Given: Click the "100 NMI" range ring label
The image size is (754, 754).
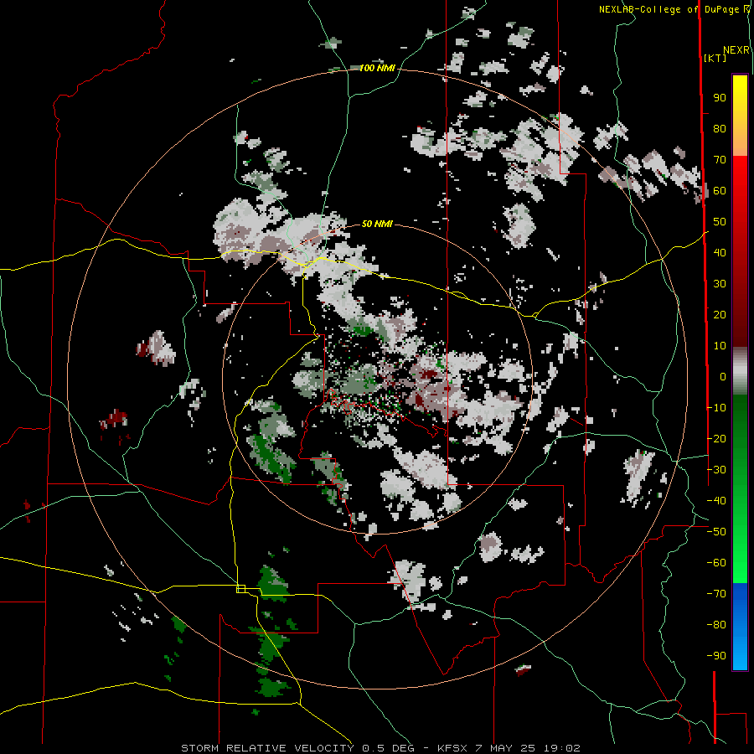Looking at the screenshot, I should [x=377, y=69].
